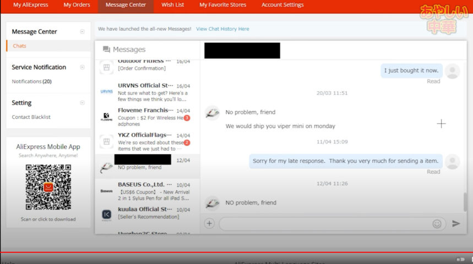Click the chat message text input field

point(325,224)
